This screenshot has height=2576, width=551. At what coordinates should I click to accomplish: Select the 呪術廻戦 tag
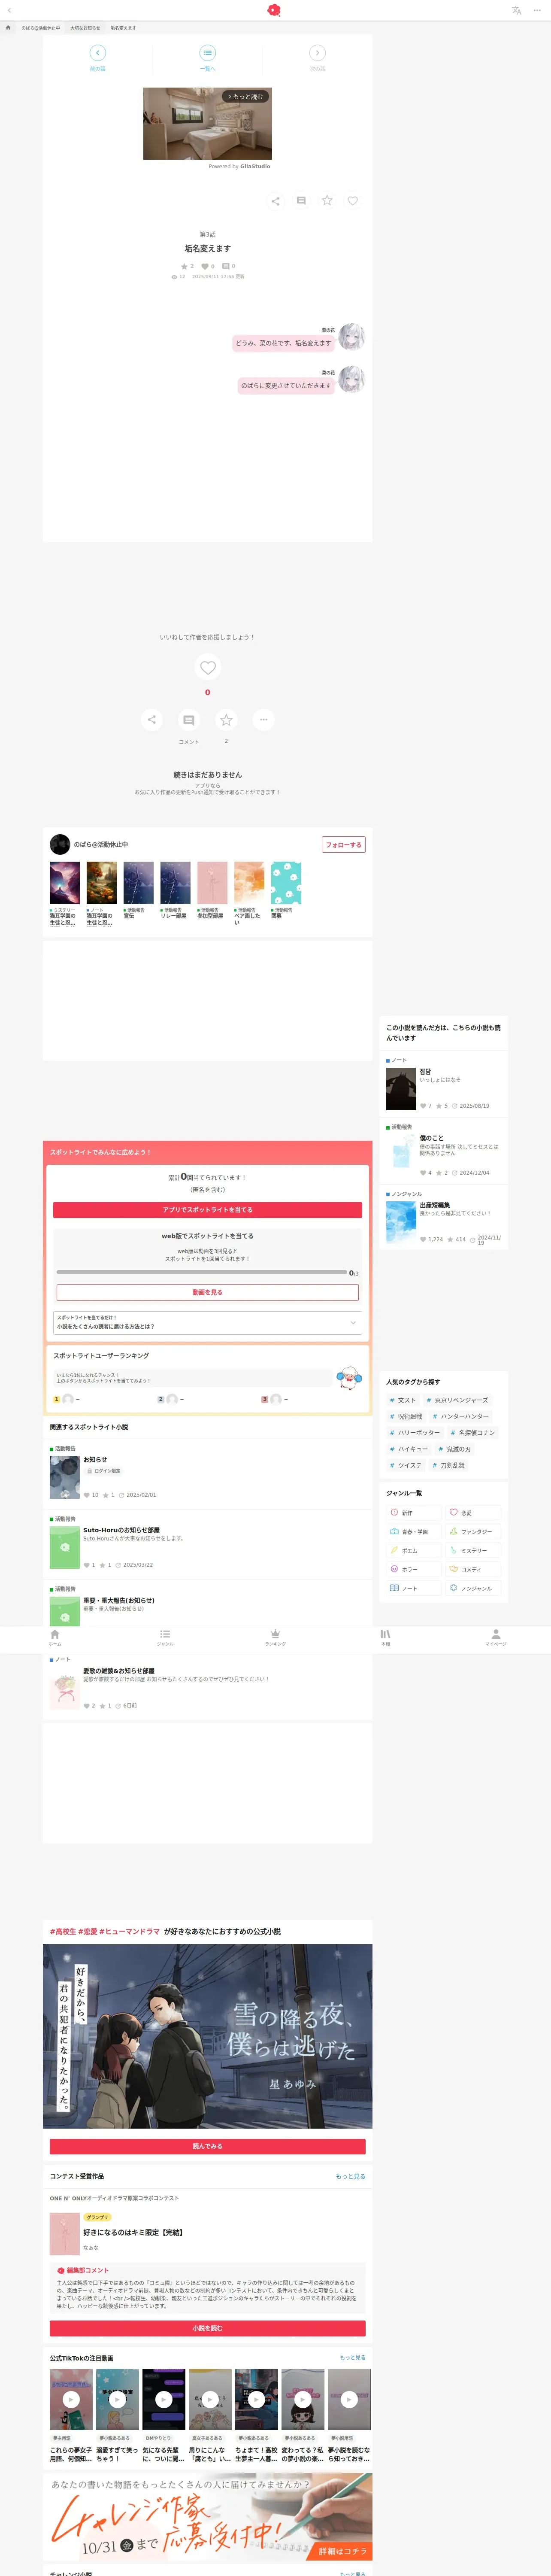click(406, 1416)
